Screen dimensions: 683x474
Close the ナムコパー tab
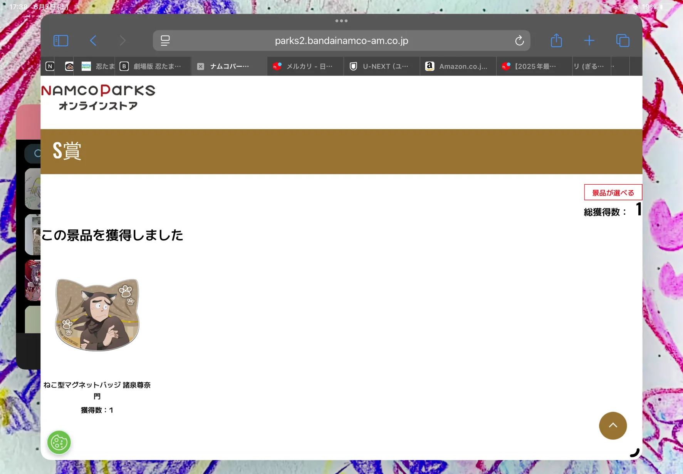pyautogui.click(x=200, y=67)
